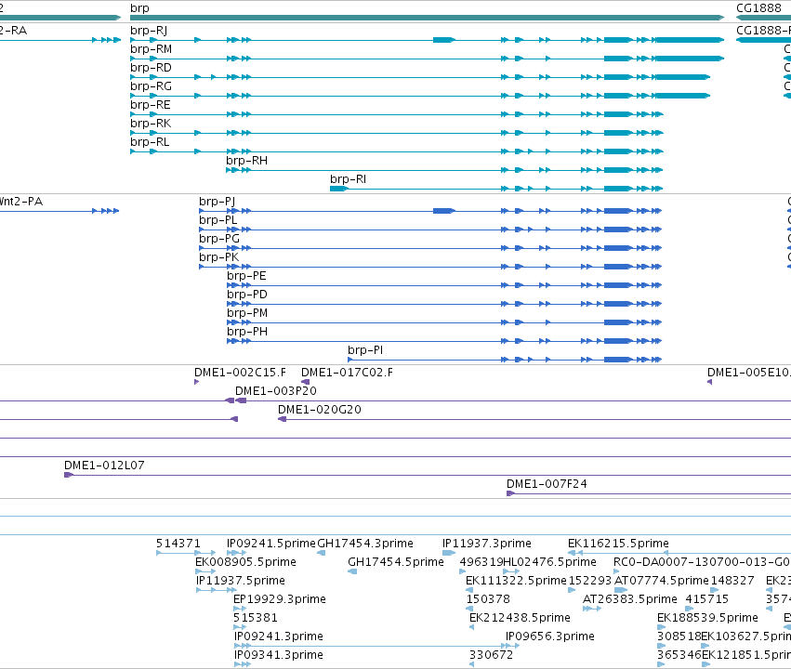
Task: Select EST IP11937.3prime
Action: (x=487, y=544)
